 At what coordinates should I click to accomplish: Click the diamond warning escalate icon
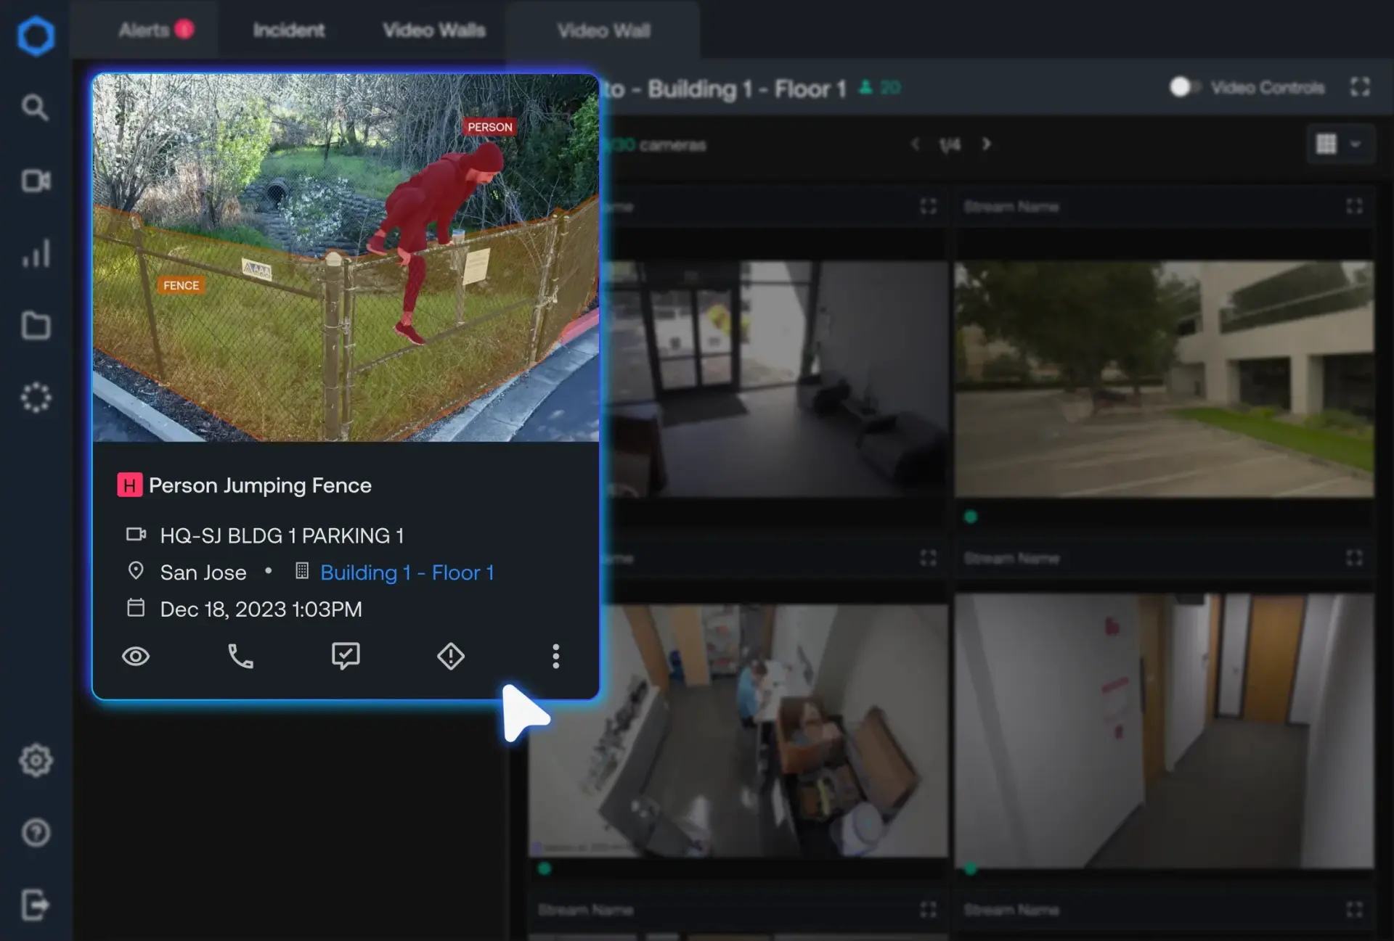[451, 656]
